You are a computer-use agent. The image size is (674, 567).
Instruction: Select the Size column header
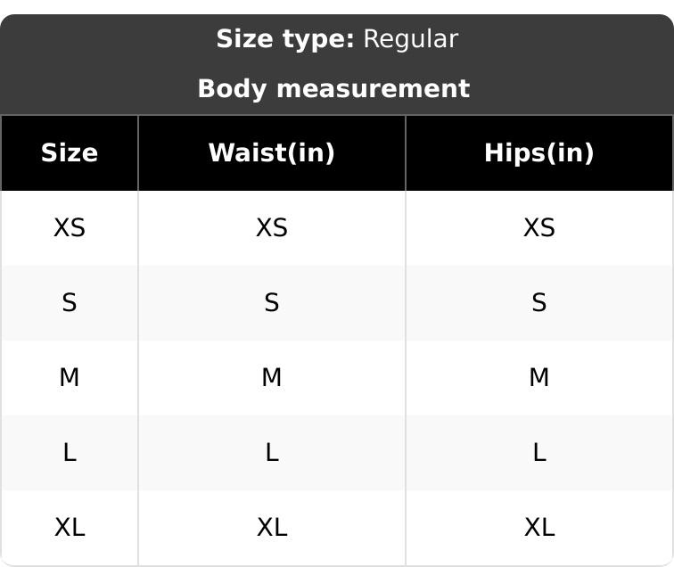(x=70, y=153)
